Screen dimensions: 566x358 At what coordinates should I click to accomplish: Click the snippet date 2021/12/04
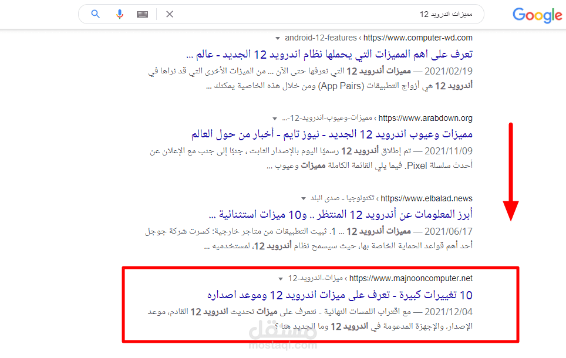(x=449, y=312)
